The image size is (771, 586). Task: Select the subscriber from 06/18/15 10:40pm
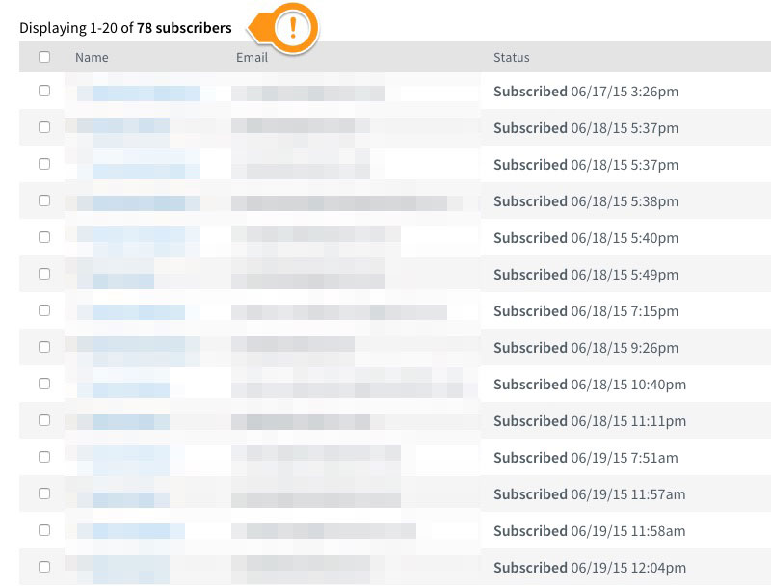[x=44, y=384]
